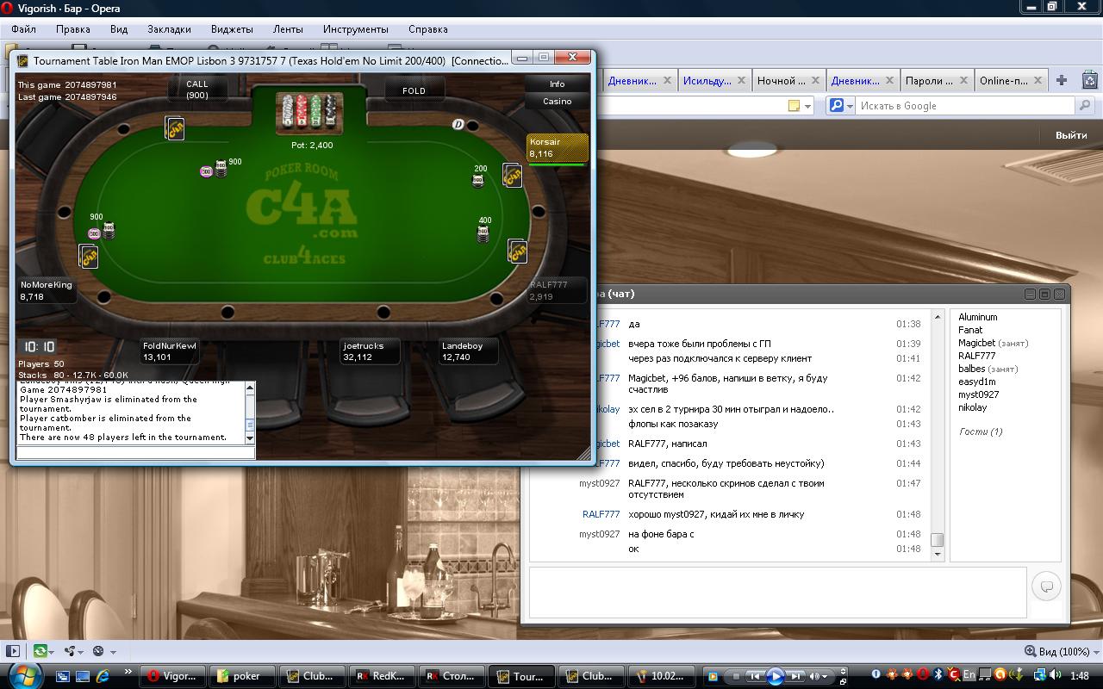Click the dealer button chip on table

(x=458, y=124)
